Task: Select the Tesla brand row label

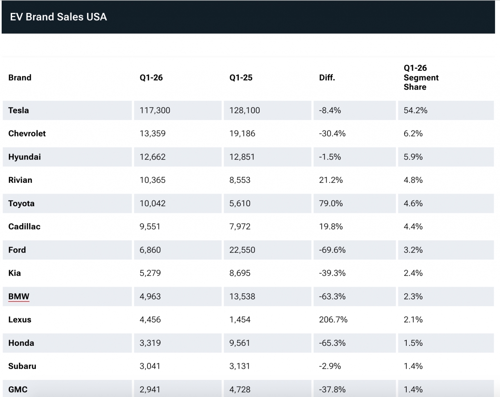Action: tap(19, 110)
